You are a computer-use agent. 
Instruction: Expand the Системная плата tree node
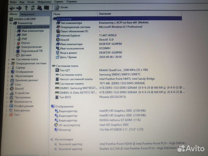coord(9,60)
